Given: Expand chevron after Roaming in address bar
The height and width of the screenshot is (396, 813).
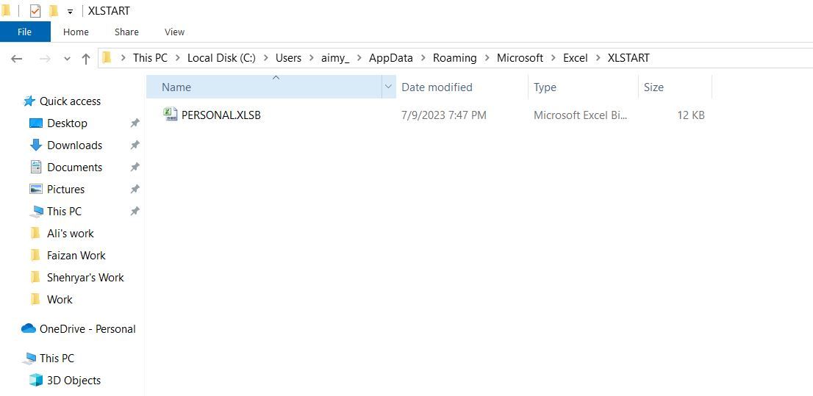Looking at the screenshot, I should [487, 58].
